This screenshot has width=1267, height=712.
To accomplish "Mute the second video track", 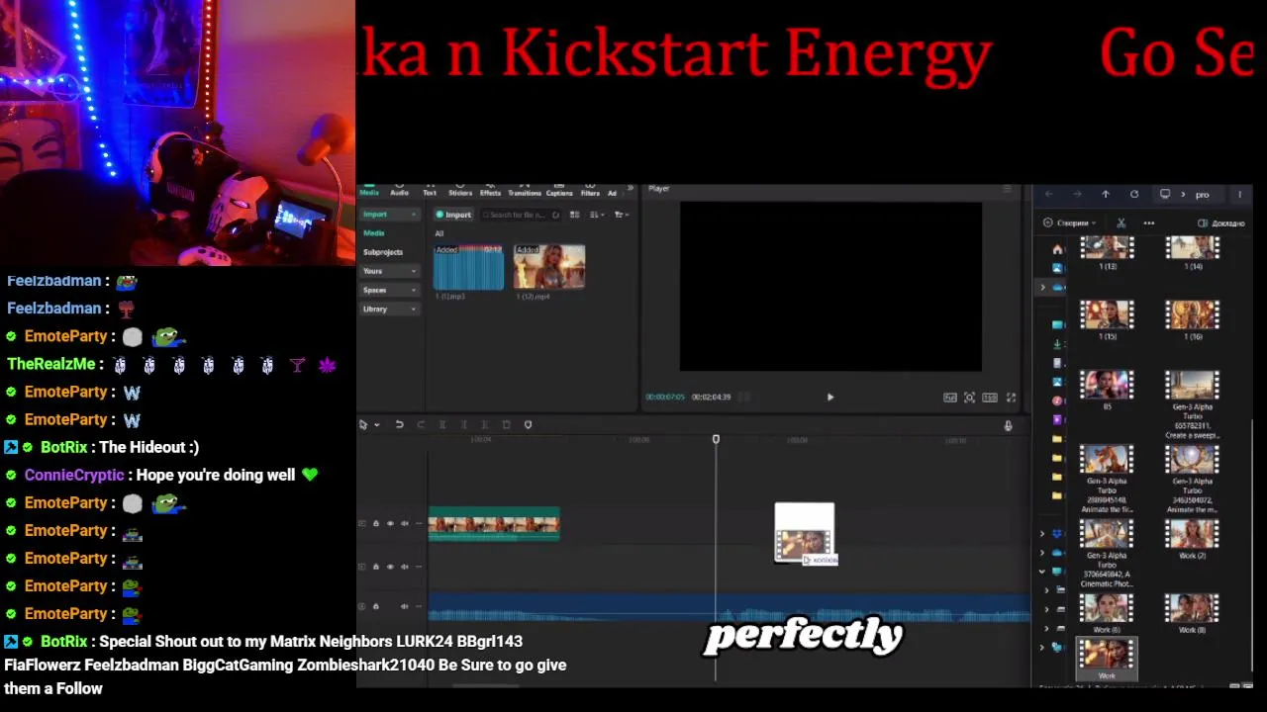I will pos(405,567).
